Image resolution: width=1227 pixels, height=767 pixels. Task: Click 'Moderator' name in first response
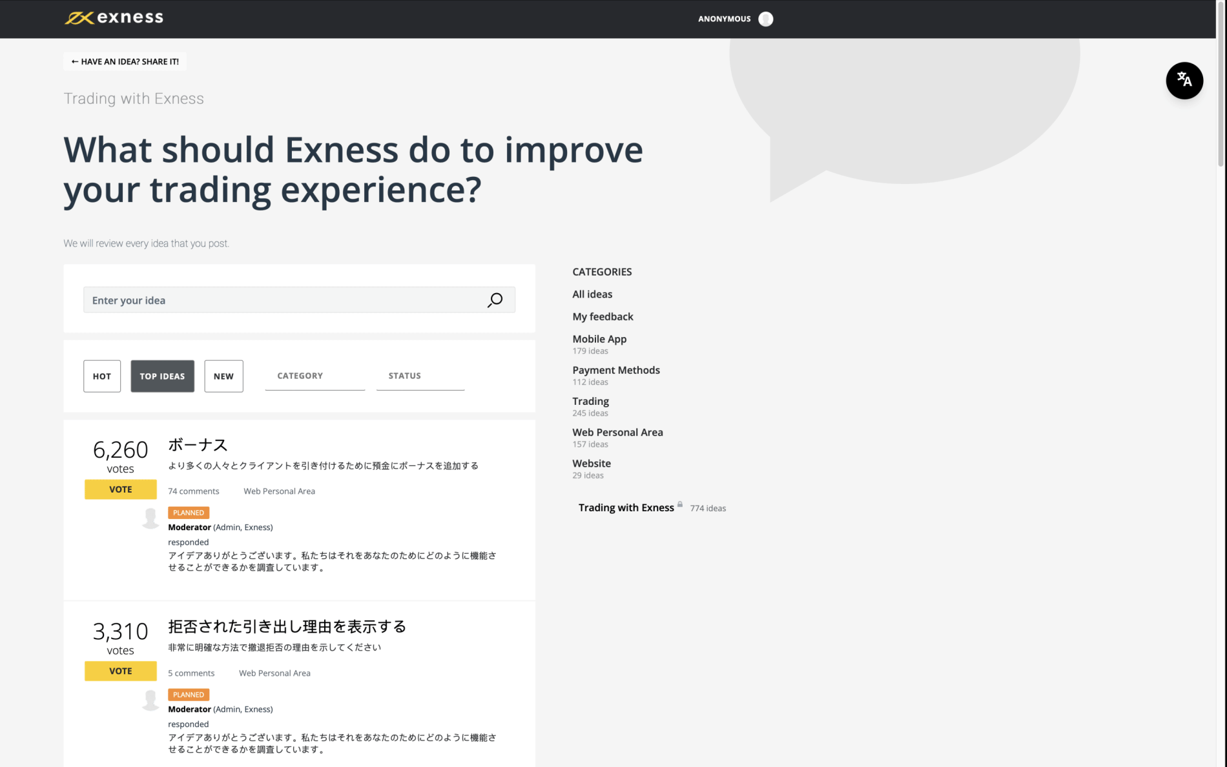click(x=189, y=527)
